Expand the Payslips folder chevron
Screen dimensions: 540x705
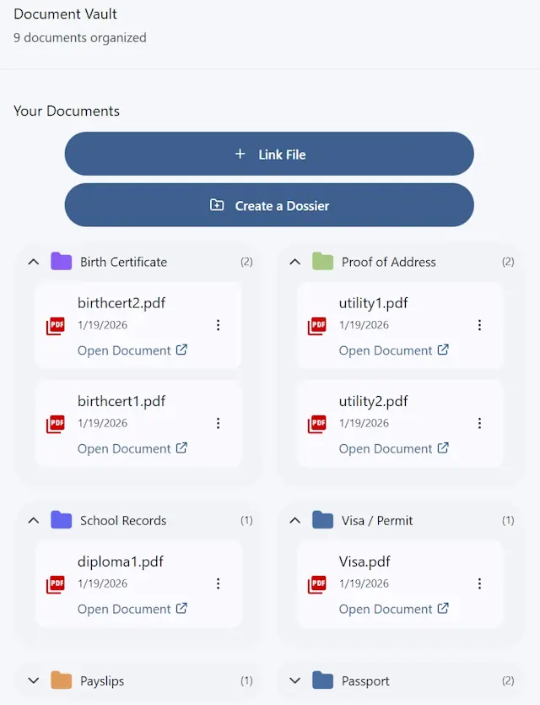(34, 681)
